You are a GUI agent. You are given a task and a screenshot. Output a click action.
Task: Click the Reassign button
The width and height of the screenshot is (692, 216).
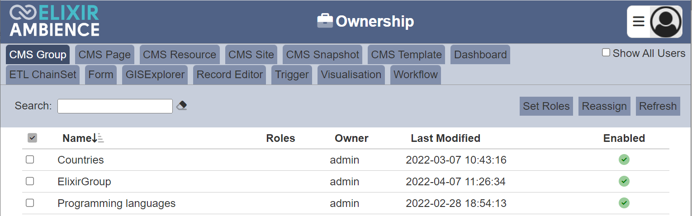click(604, 106)
